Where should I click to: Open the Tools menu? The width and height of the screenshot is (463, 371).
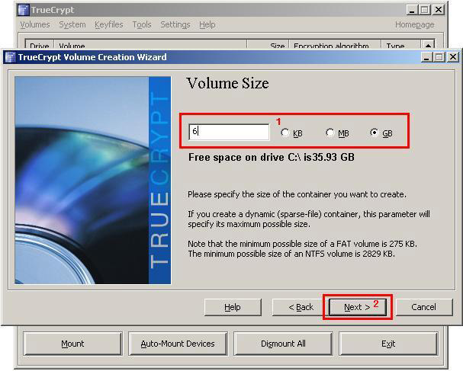[x=142, y=24]
